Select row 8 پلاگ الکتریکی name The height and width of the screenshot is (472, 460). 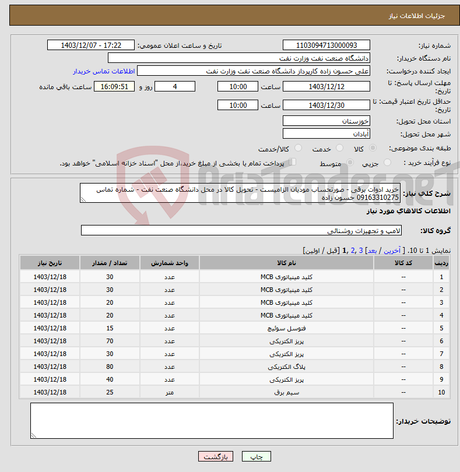point(286,367)
